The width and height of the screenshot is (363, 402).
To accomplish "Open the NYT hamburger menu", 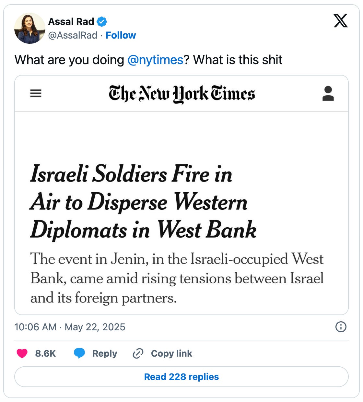I will pos(36,94).
